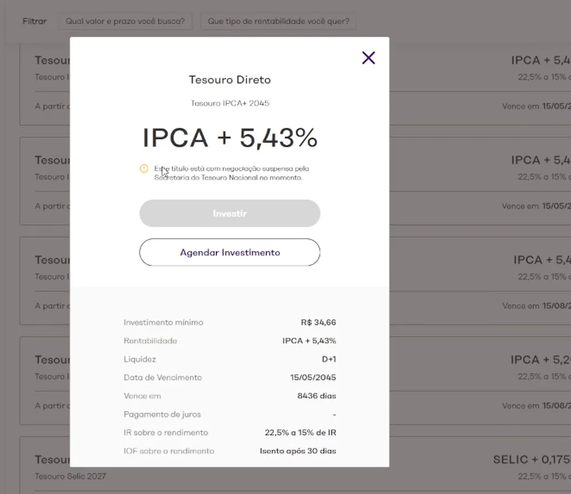
Task: Close the Tesouro Direto dialog
Action: [368, 58]
